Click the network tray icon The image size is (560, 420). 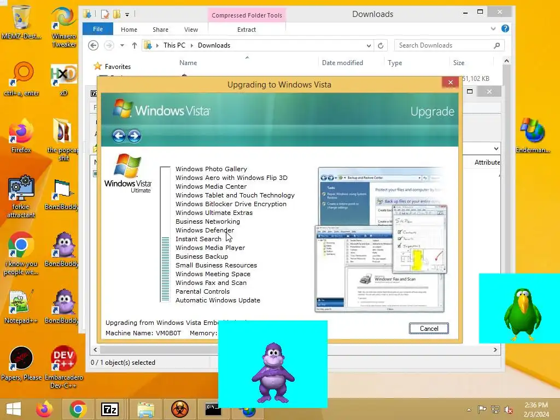(495, 410)
